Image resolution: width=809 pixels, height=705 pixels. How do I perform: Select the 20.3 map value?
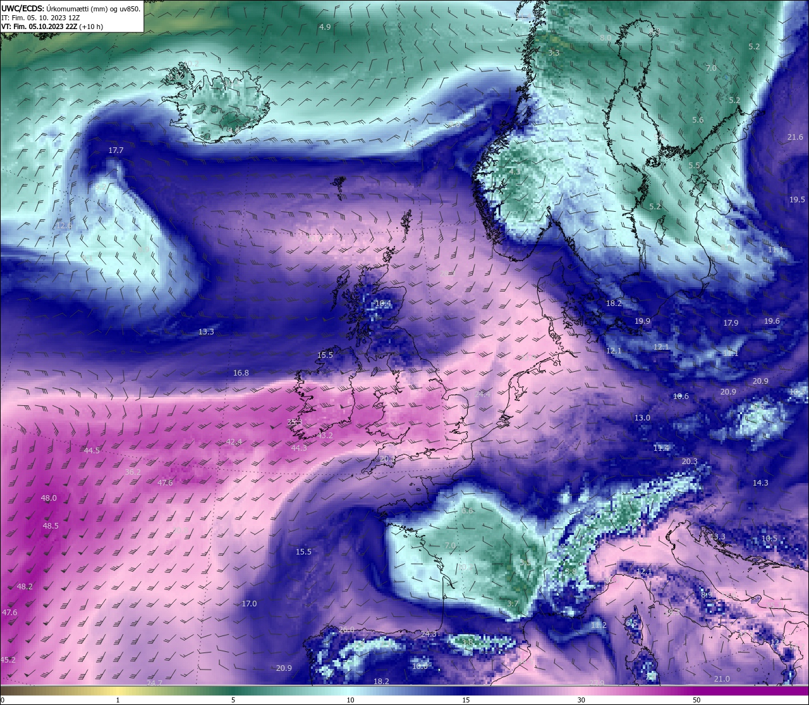click(x=690, y=462)
